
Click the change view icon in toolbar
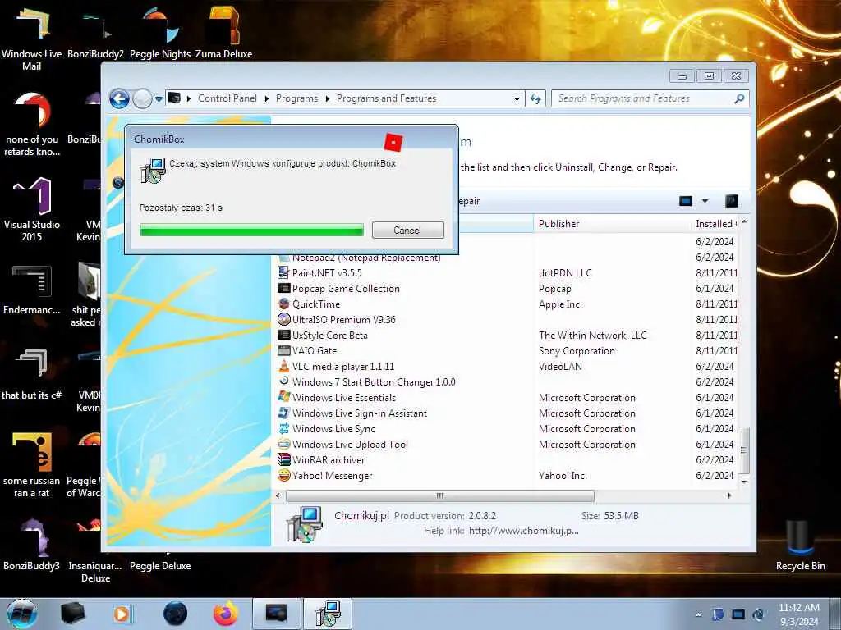point(686,201)
